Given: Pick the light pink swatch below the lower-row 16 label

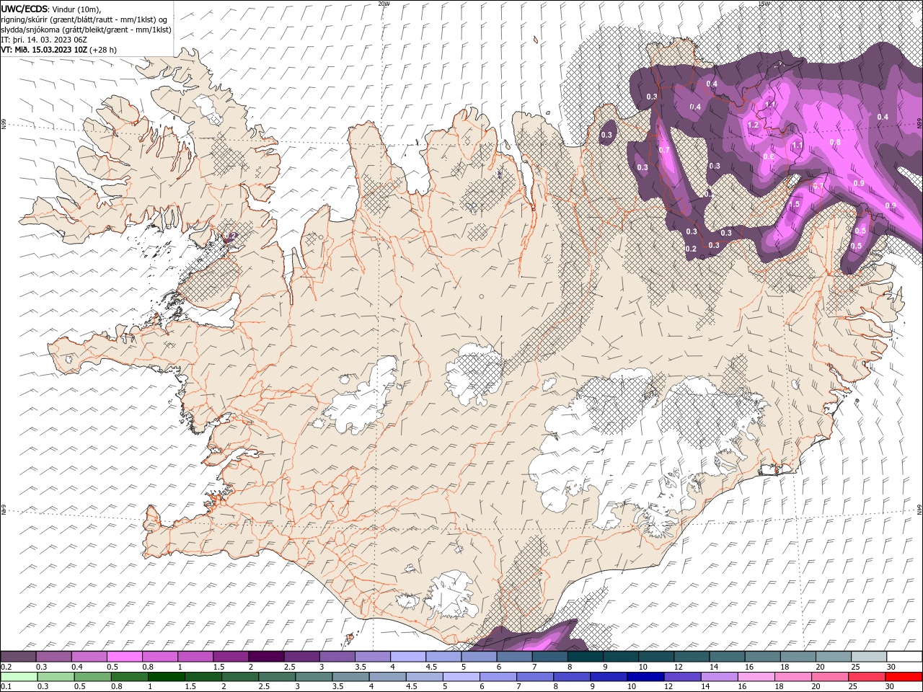Looking at the screenshot, I should point(755,677).
